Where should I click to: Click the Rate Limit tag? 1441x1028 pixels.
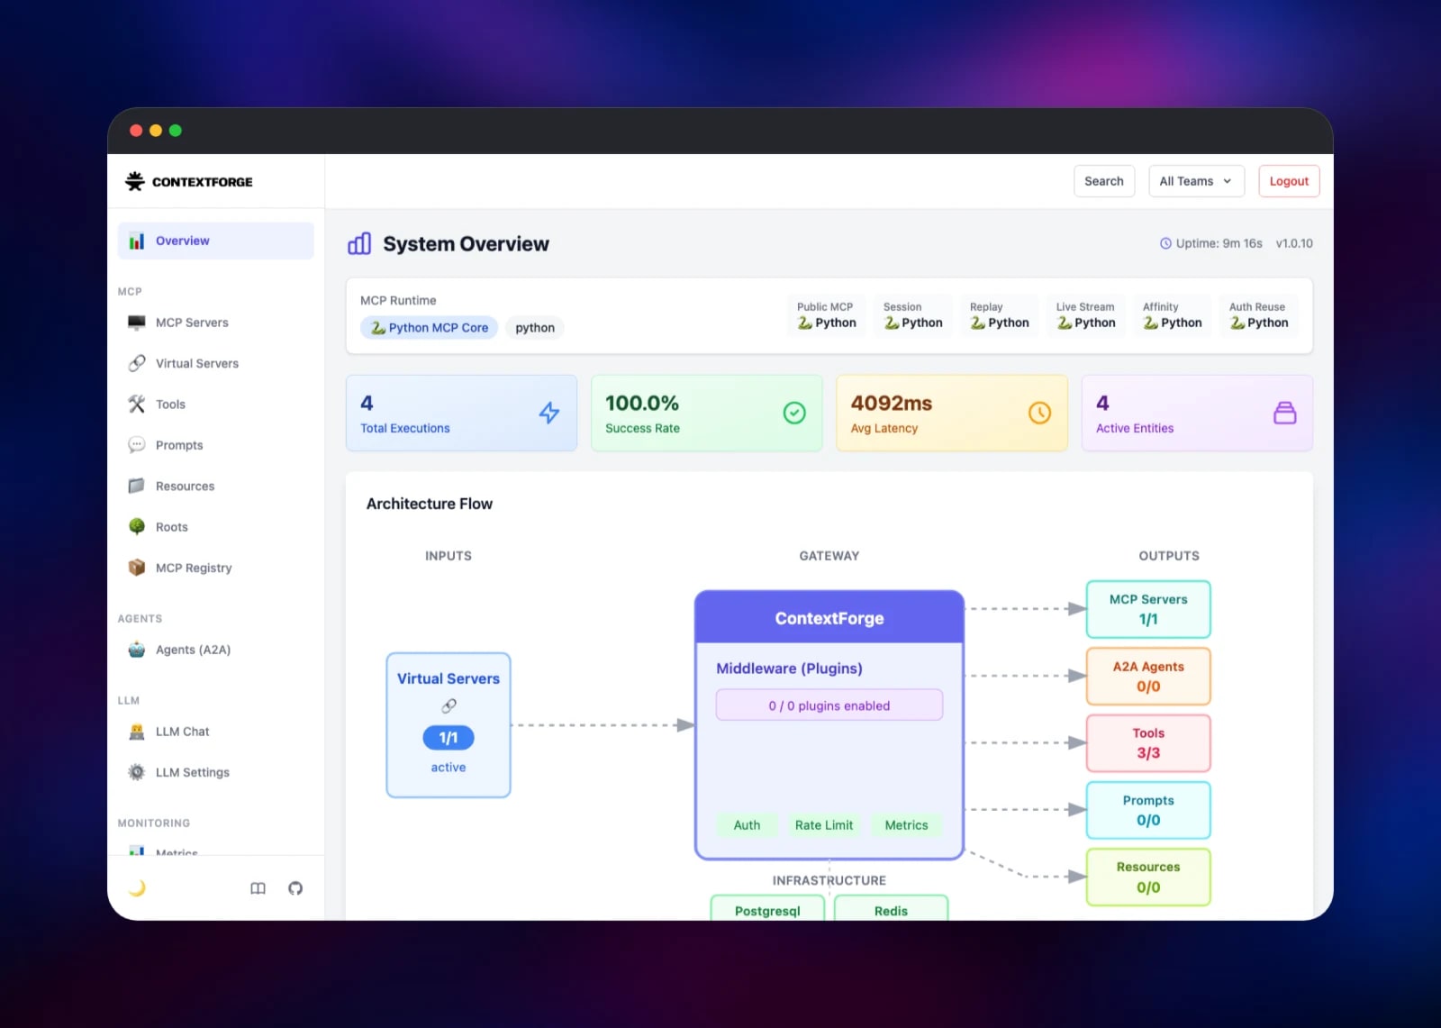point(824,825)
